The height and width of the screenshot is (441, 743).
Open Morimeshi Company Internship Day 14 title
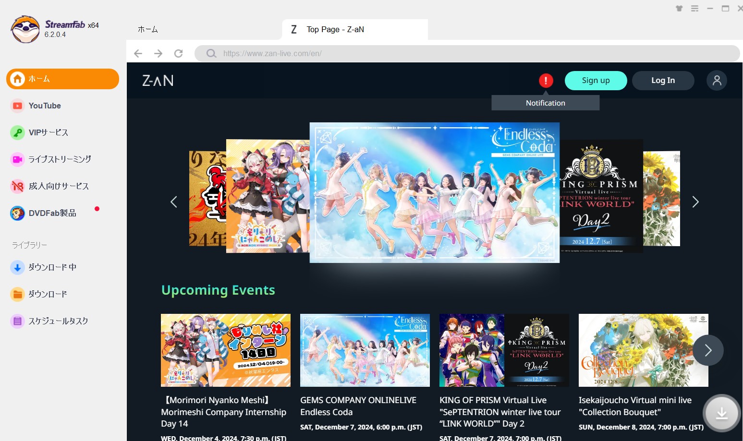pos(224,412)
